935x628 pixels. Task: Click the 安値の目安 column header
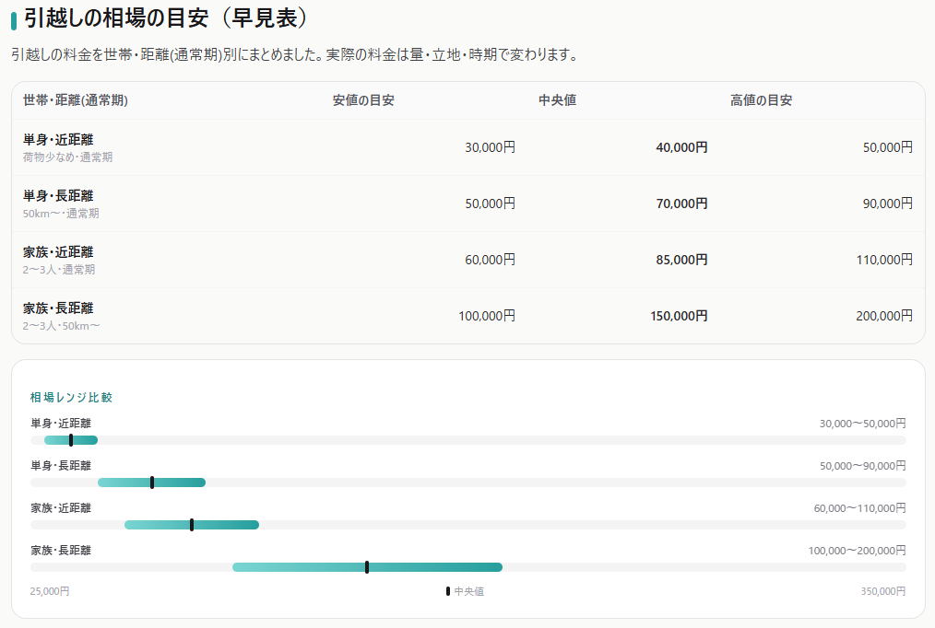(363, 100)
